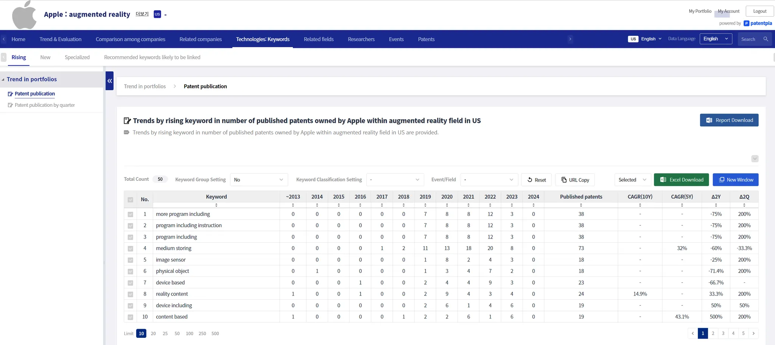Viewport: 775px width, 345px height.
Task: Expand the description panel with the chevron button
Action: coord(755,159)
